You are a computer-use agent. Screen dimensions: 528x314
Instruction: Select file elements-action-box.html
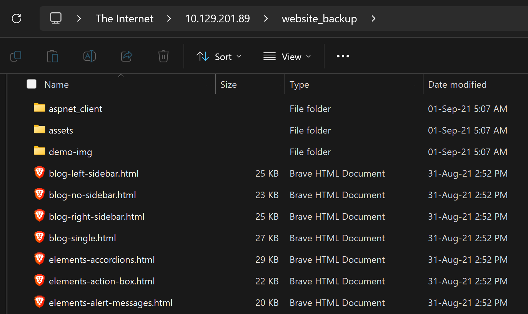click(102, 281)
